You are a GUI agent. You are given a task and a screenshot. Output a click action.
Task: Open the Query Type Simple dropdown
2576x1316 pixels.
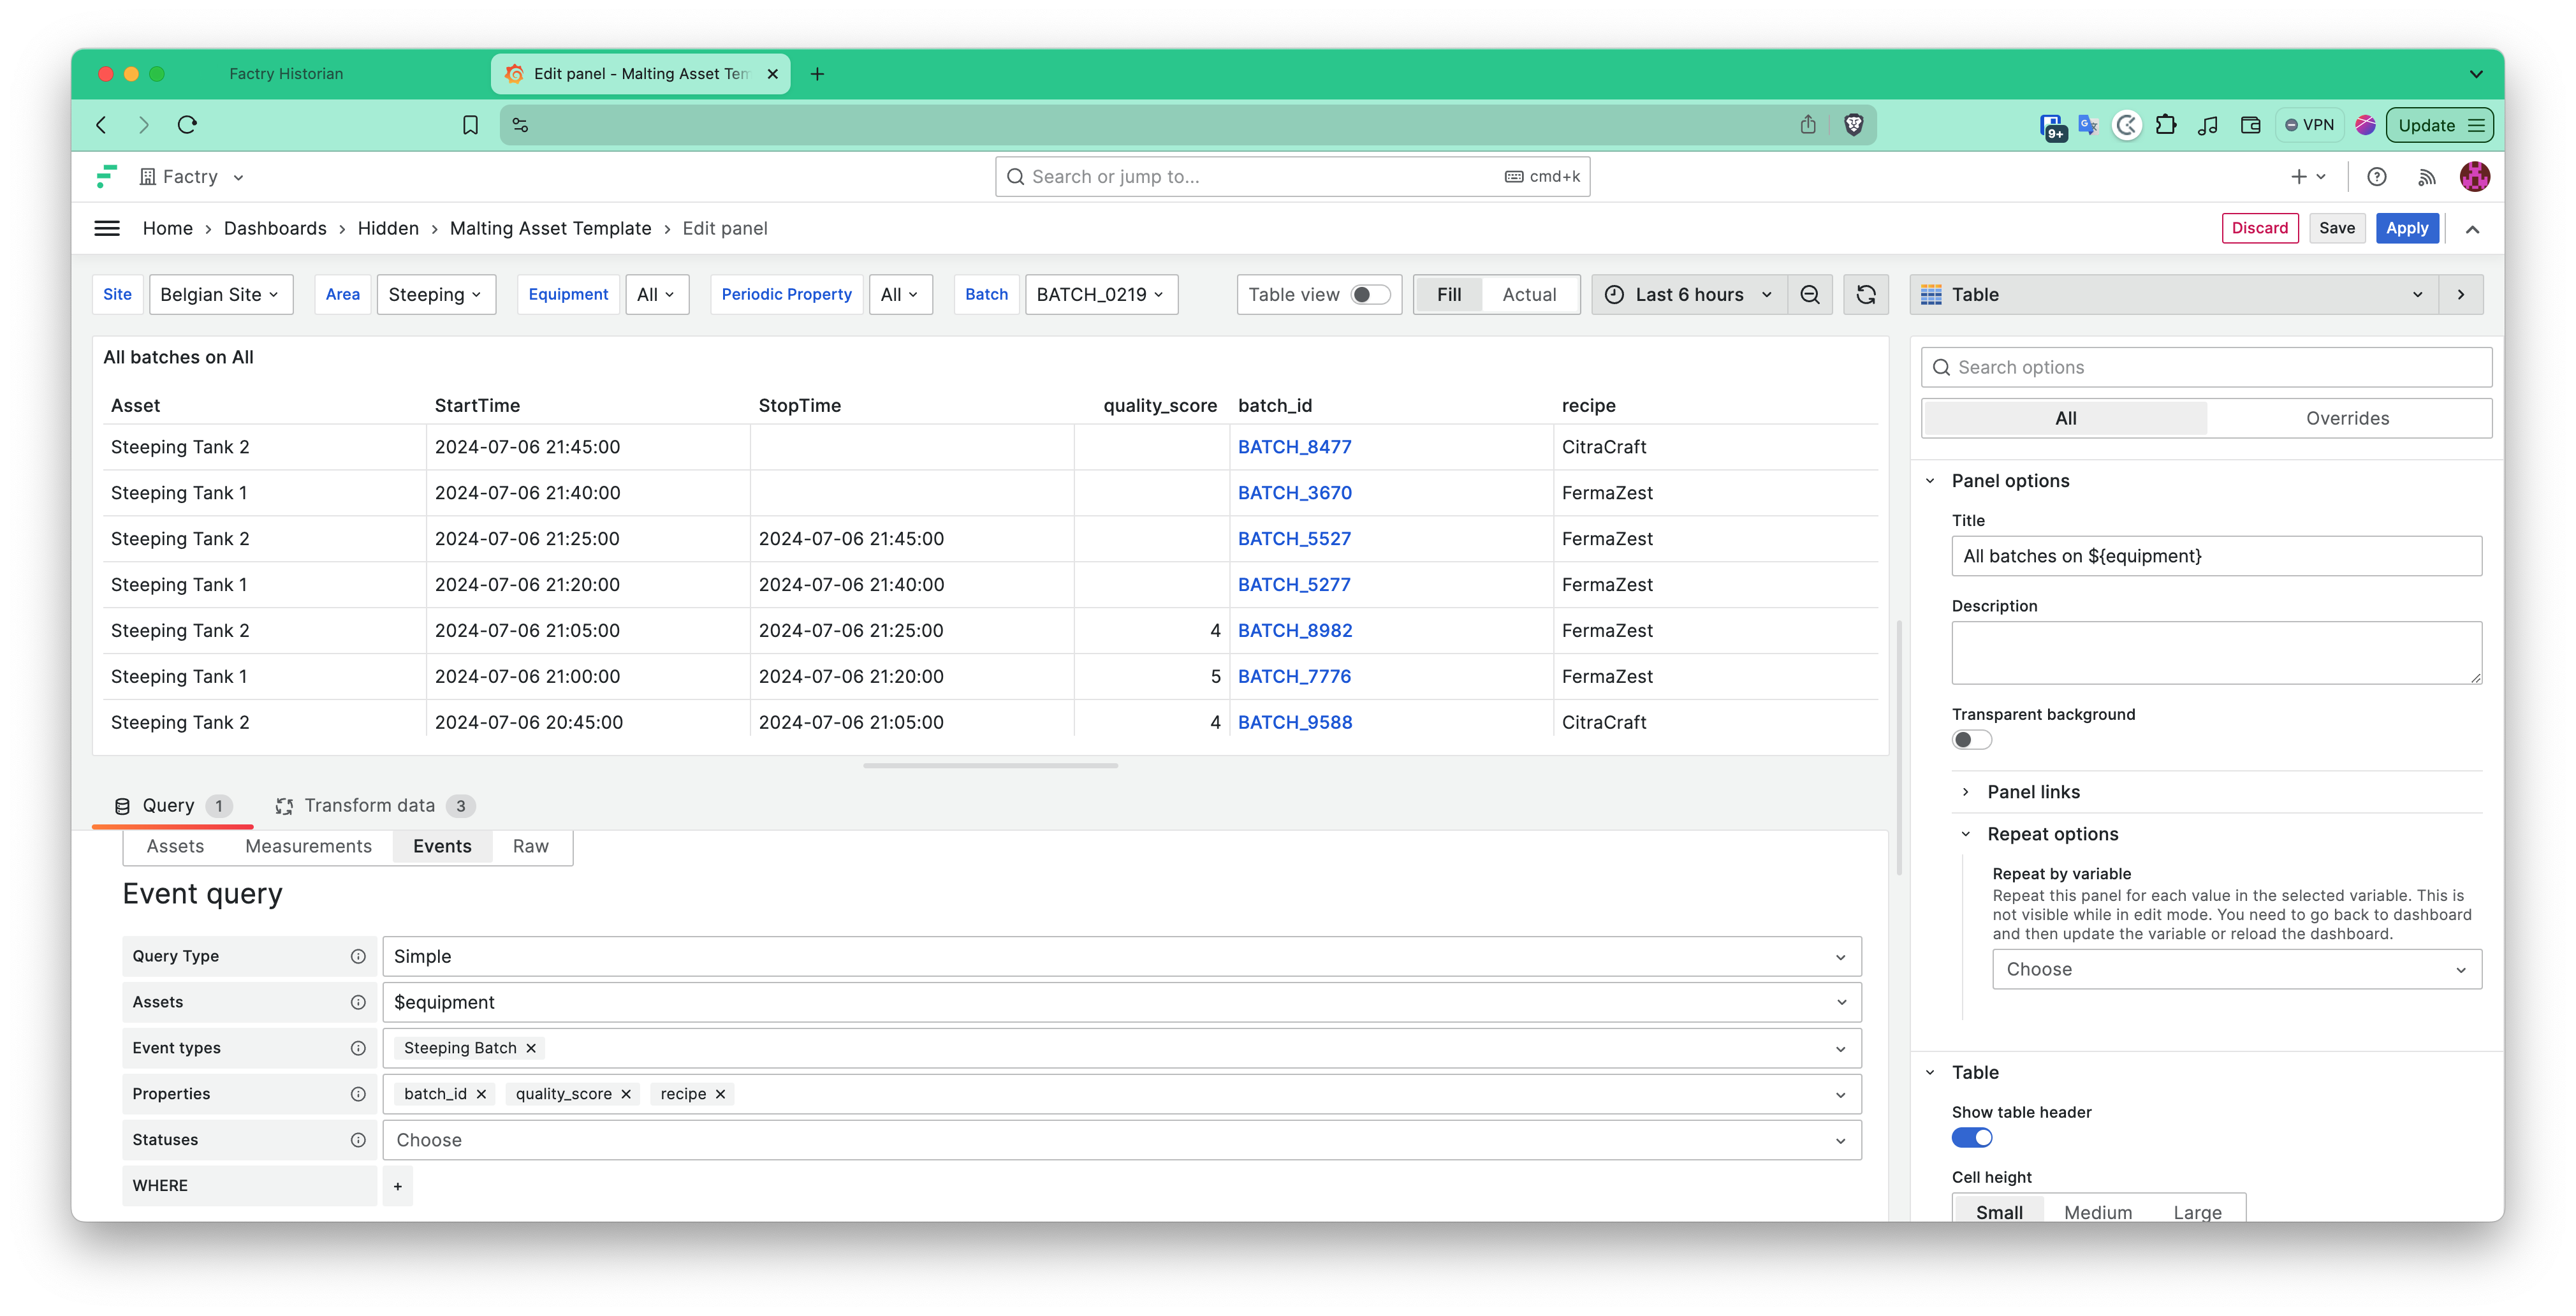click(1121, 956)
